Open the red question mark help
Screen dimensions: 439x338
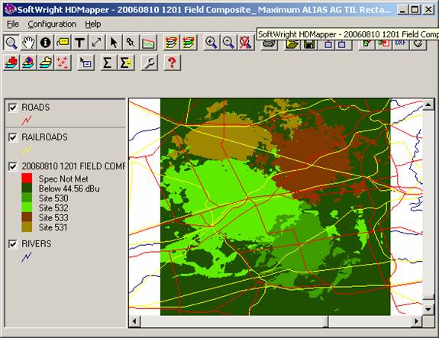172,63
